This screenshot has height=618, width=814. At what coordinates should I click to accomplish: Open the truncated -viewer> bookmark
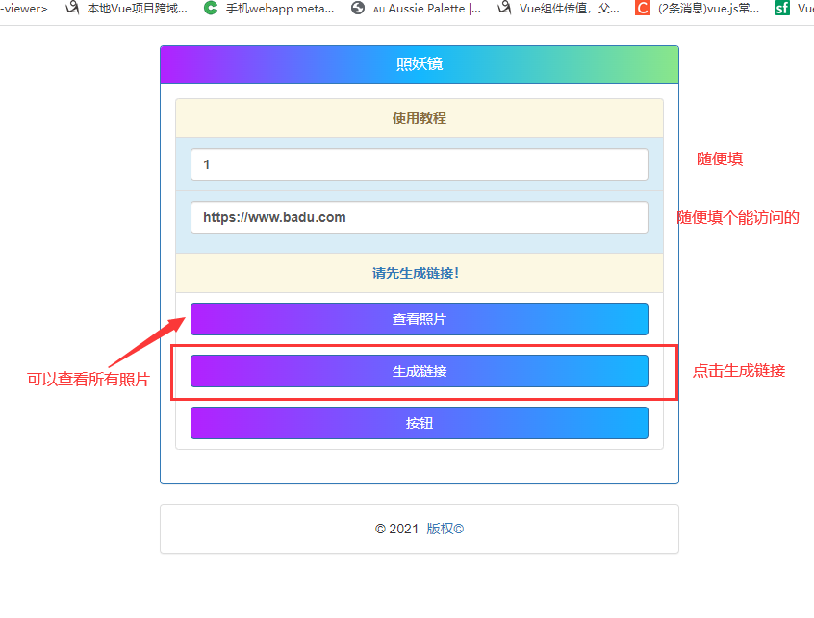pos(23,9)
